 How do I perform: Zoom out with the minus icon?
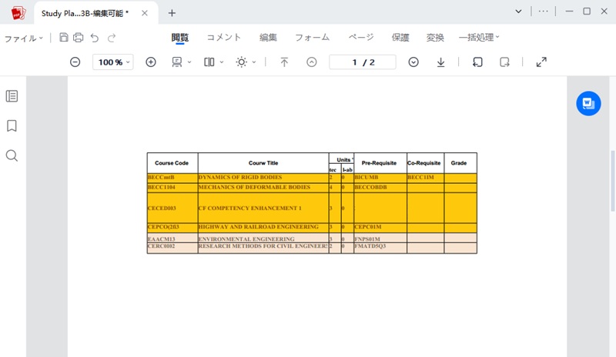(x=75, y=62)
